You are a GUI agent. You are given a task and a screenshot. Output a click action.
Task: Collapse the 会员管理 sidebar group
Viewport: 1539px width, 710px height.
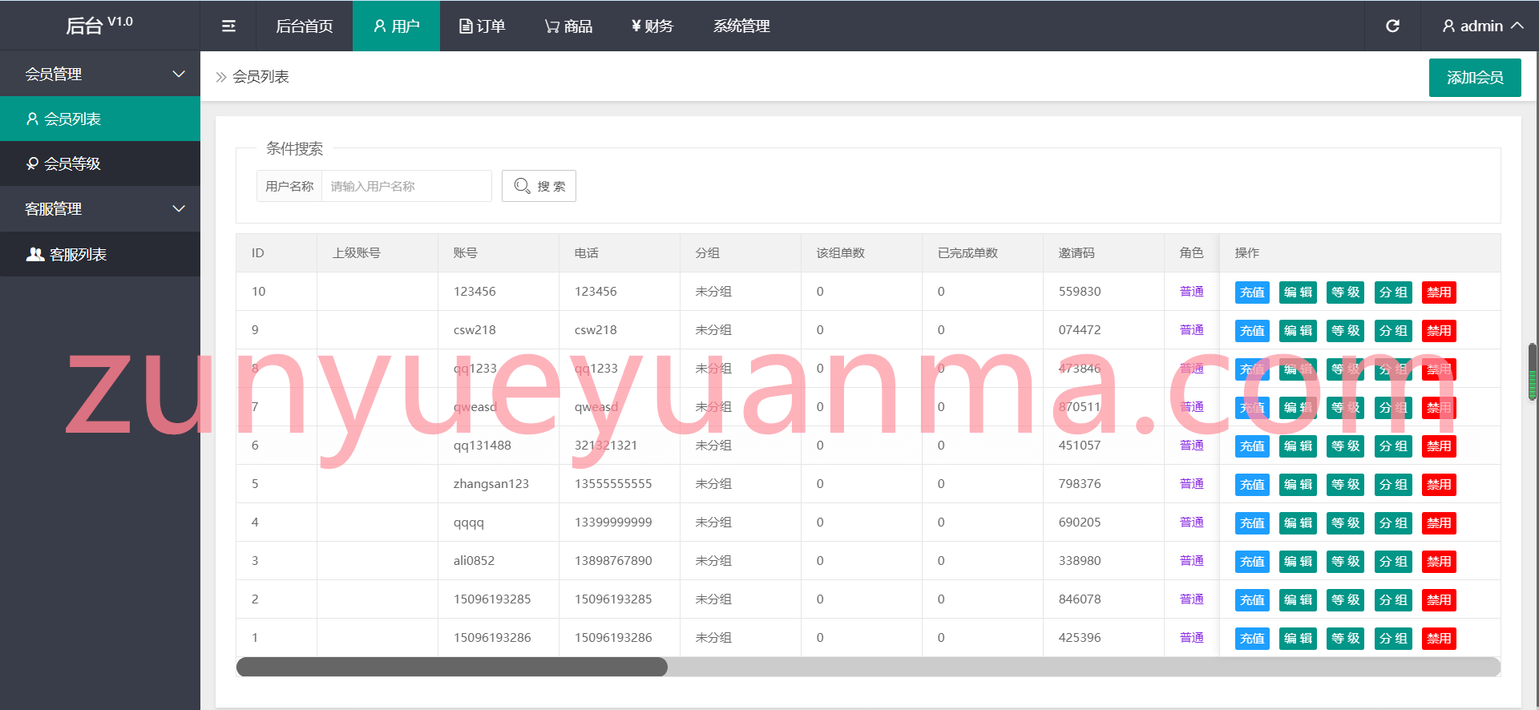(x=100, y=74)
